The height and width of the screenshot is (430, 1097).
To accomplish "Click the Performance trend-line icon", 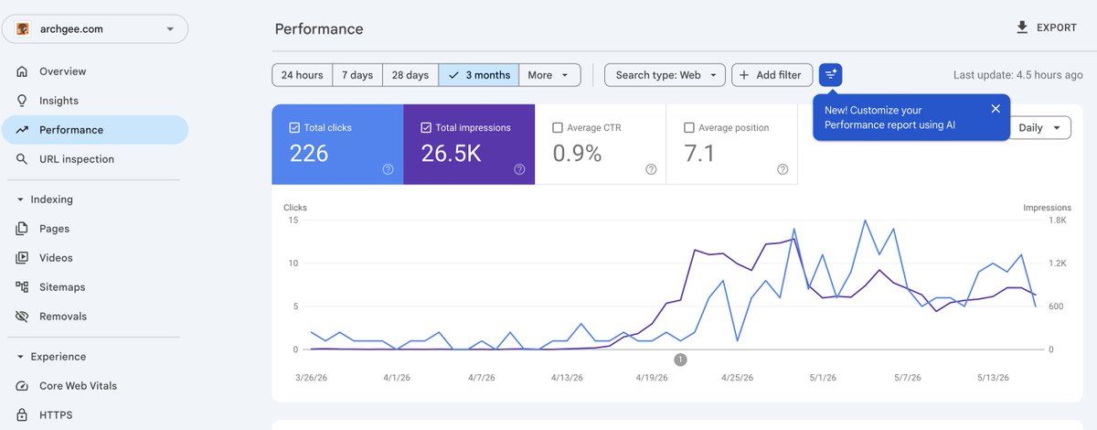I will (x=22, y=130).
